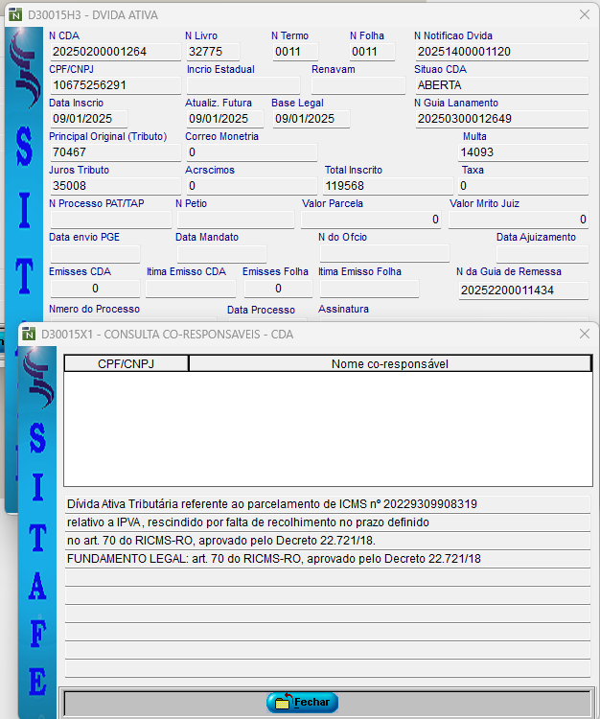Close the Dívida Ativa window
600x719 pixels.
[585, 15]
